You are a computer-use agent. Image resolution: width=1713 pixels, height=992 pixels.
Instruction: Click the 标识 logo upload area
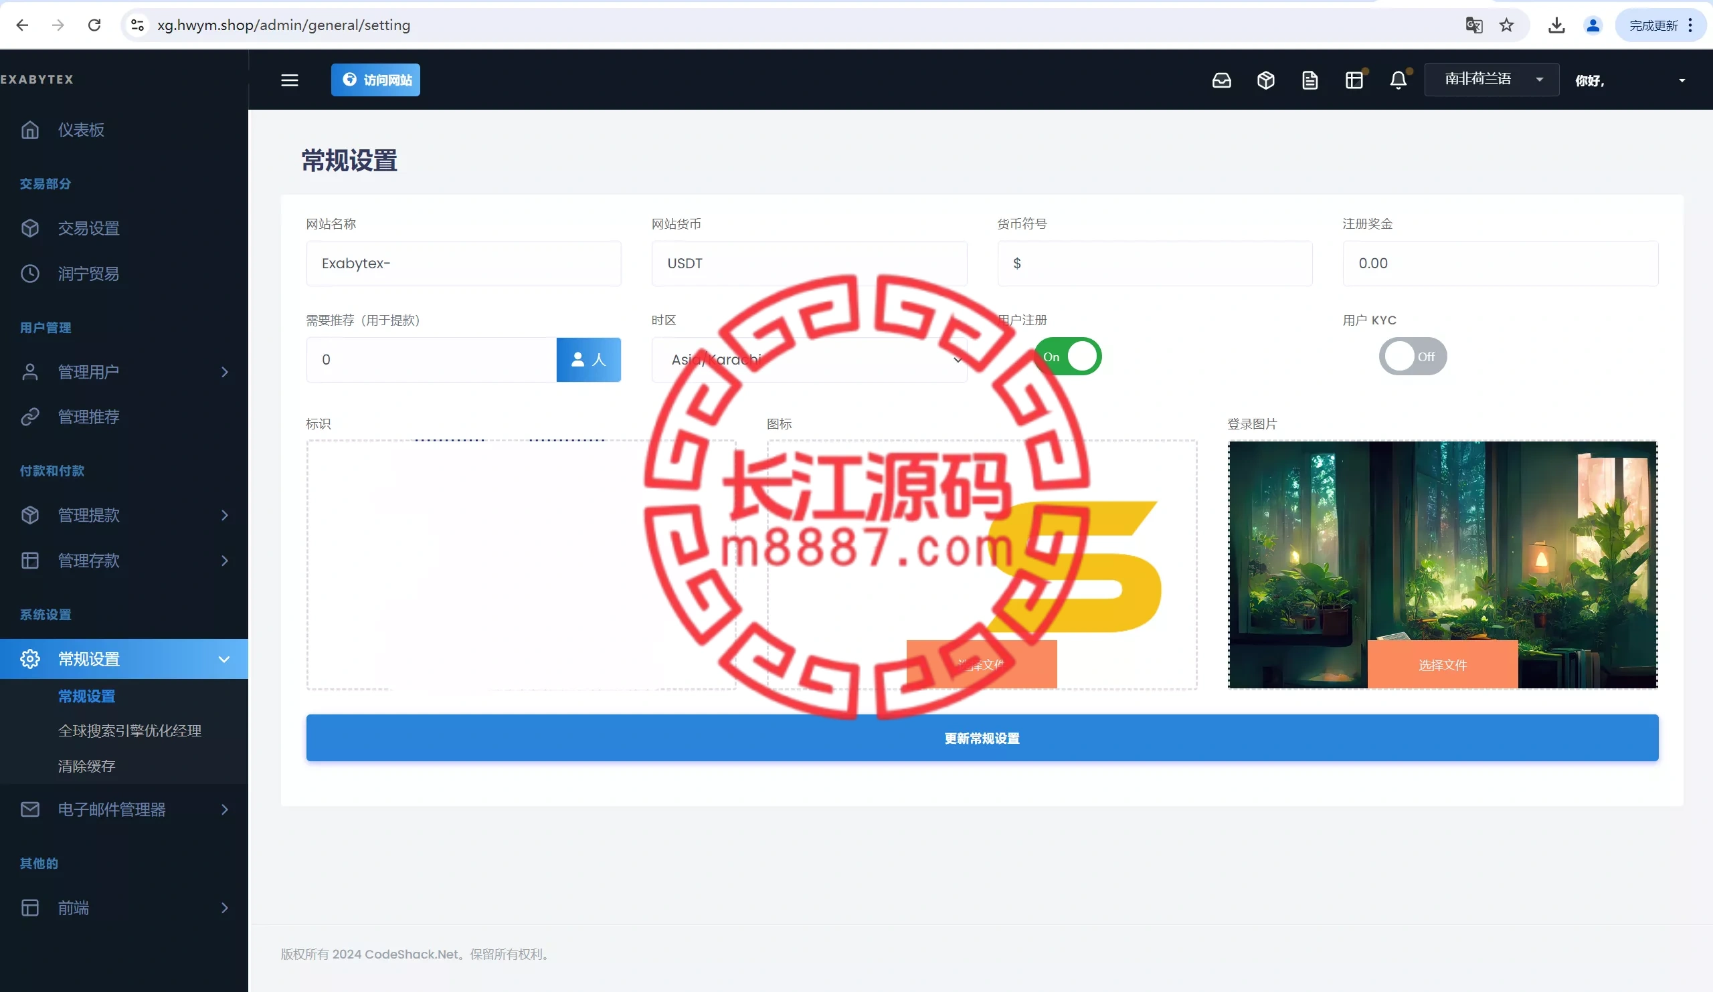click(x=521, y=565)
